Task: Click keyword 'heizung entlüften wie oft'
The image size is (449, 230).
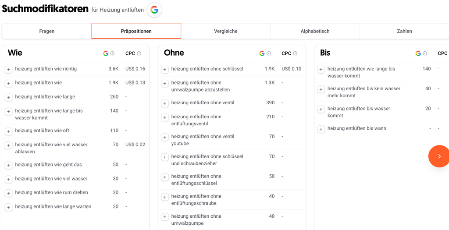Action: click(x=42, y=131)
